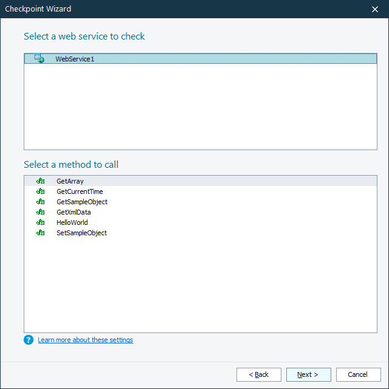Open the Learn more about these settings link
Image resolution: width=389 pixels, height=389 pixels.
85,340
